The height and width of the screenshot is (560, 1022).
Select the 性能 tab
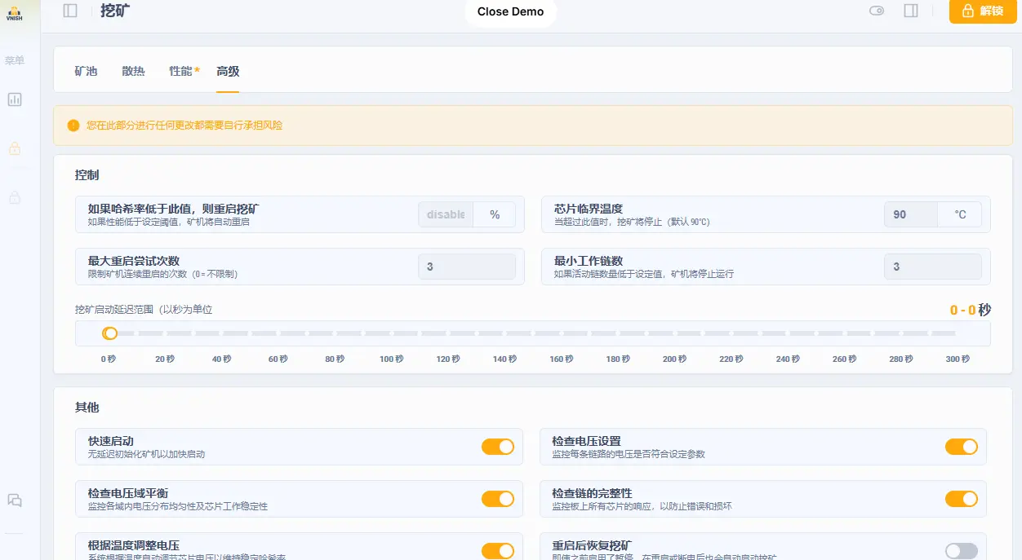click(x=180, y=72)
